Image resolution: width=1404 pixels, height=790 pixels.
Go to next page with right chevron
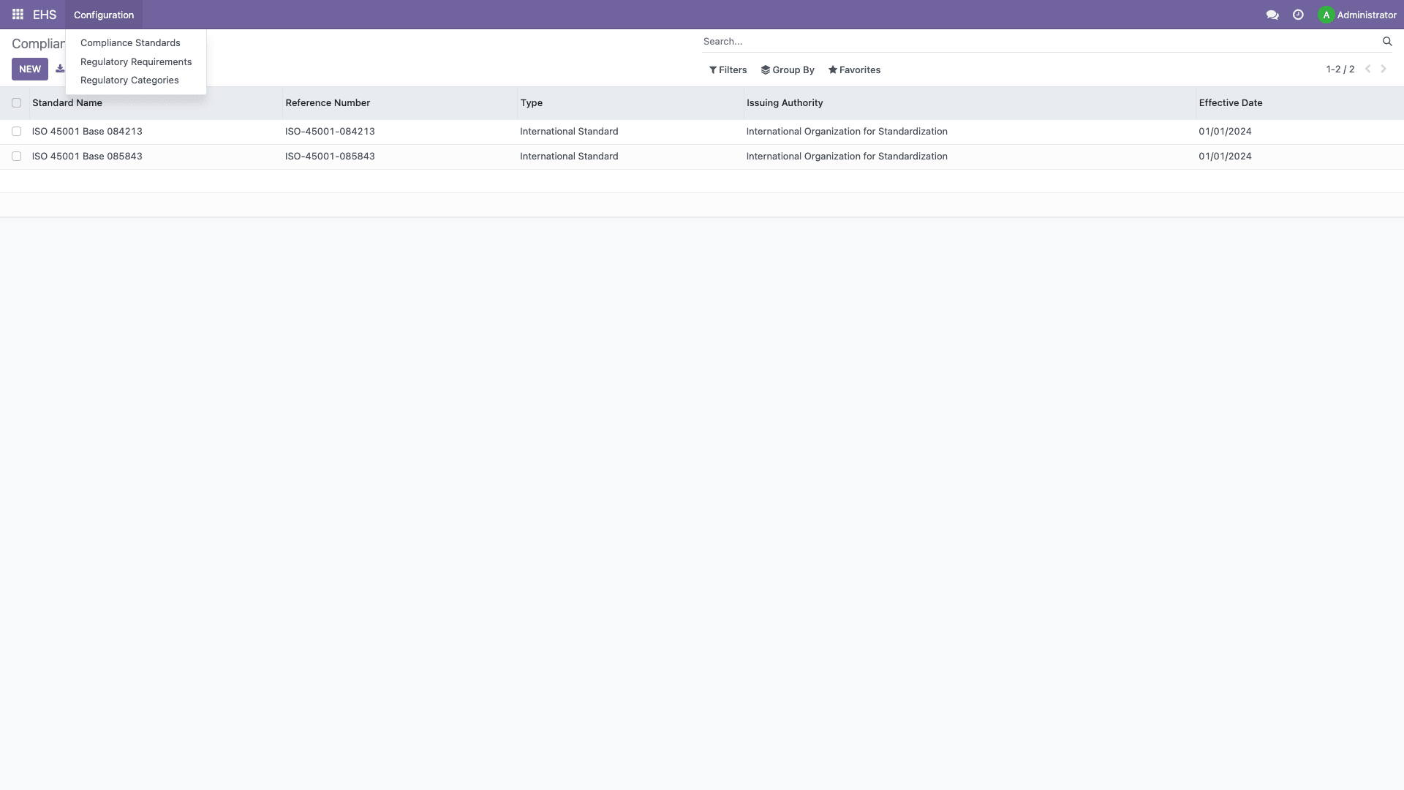click(x=1383, y=69)
